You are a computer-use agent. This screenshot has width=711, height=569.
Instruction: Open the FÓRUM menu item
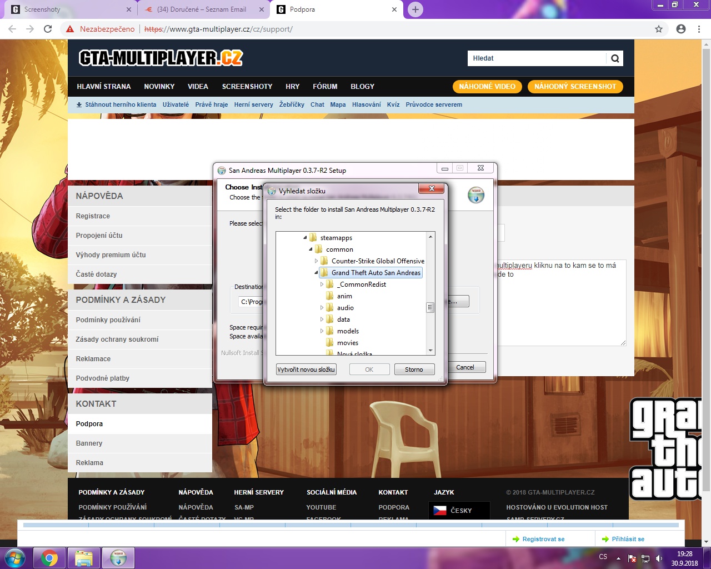click(x=325, y=87)
